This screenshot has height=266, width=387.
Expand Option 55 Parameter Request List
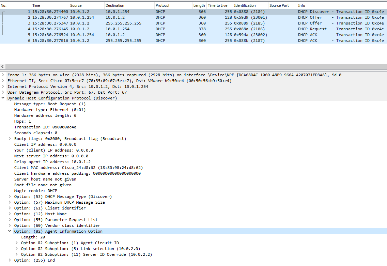tap(9, 219)
